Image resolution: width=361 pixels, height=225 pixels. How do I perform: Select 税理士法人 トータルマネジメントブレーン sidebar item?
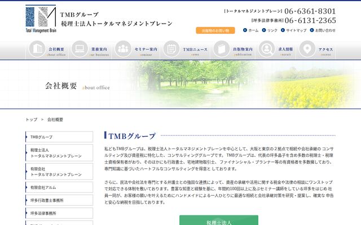point(59,153)
